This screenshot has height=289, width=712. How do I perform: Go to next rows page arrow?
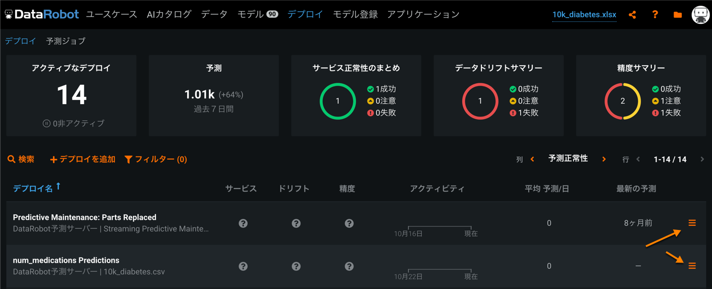tap(702, 160)
